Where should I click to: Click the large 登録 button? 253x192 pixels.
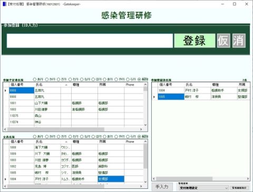click(x=194, y=41)
